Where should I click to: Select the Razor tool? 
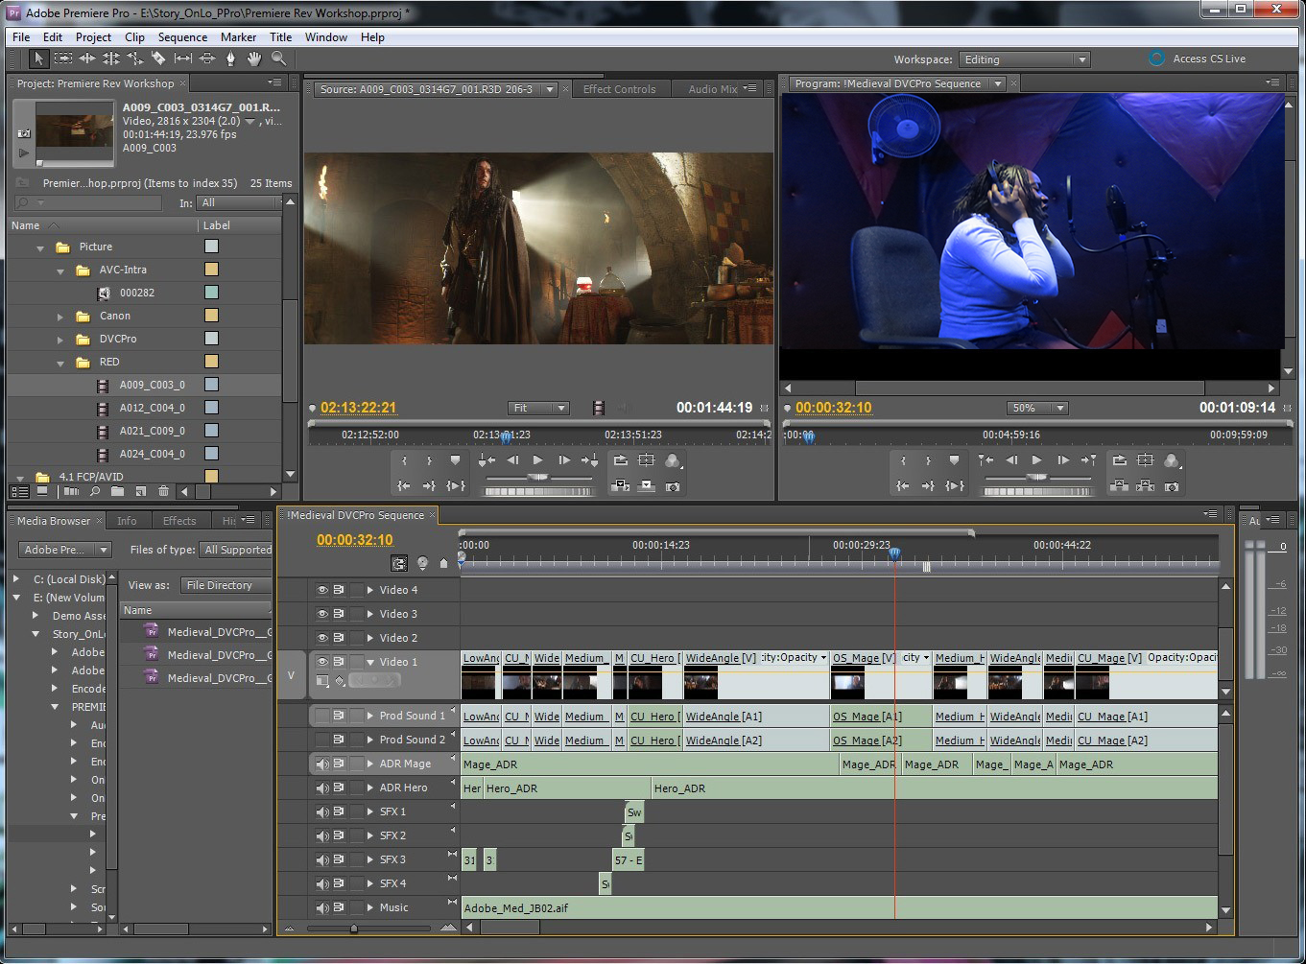(159, 59)
